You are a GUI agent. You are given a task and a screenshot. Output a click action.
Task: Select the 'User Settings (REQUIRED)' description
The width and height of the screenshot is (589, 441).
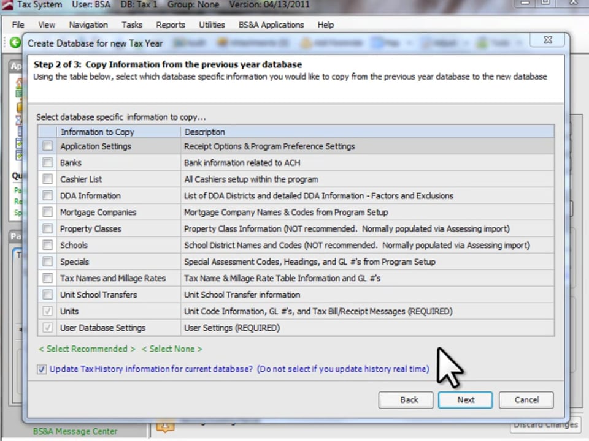232,328
